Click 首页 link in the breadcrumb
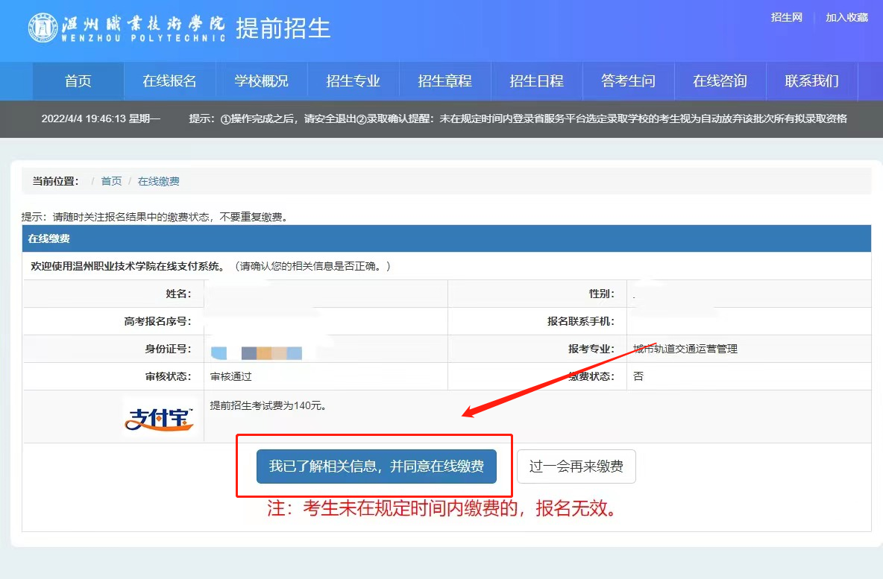This screenshot has height=579, width=883. (x=111, y=181)
